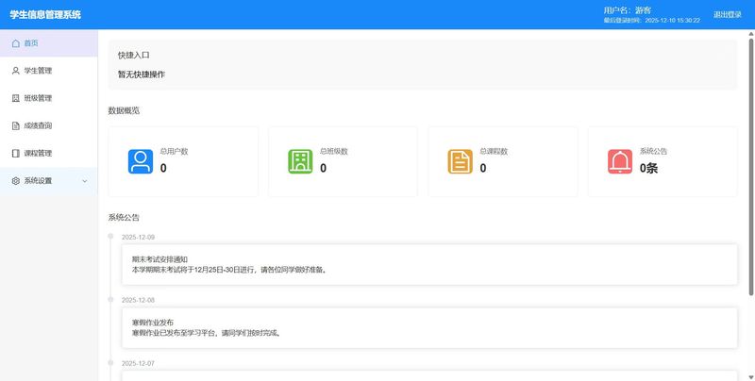The height and width of the screenshot is (381, 755).
Task: Click the 系统设置 gear icon
Action: (x=15, y=180)
